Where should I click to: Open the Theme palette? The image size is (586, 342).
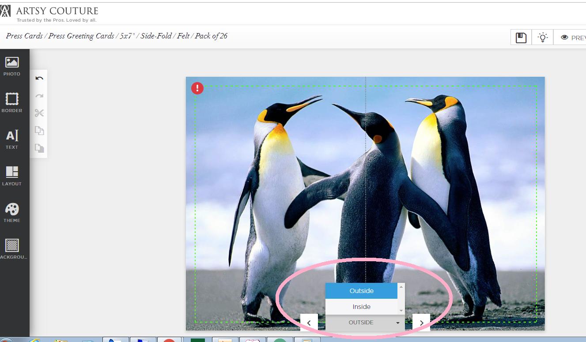[12, 213]
